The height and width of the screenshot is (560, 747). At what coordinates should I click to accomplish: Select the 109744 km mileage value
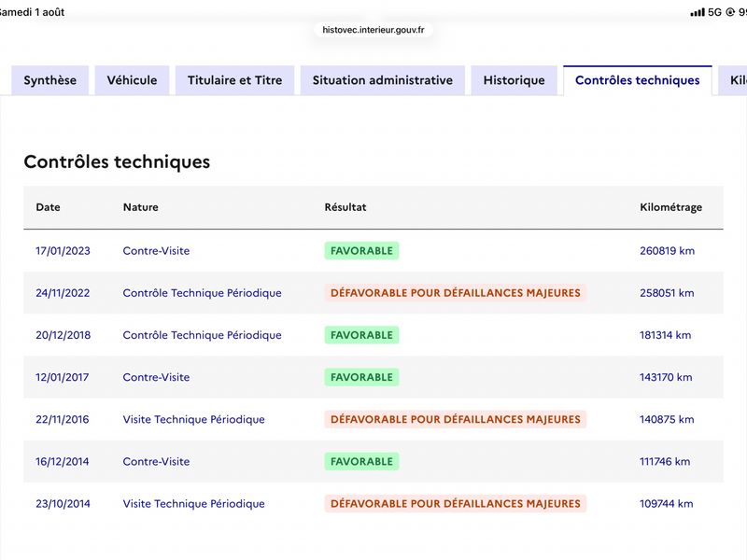point(667,504)
